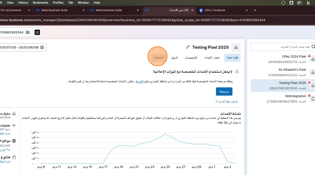Open the Help menu

[x=97, y=3]
